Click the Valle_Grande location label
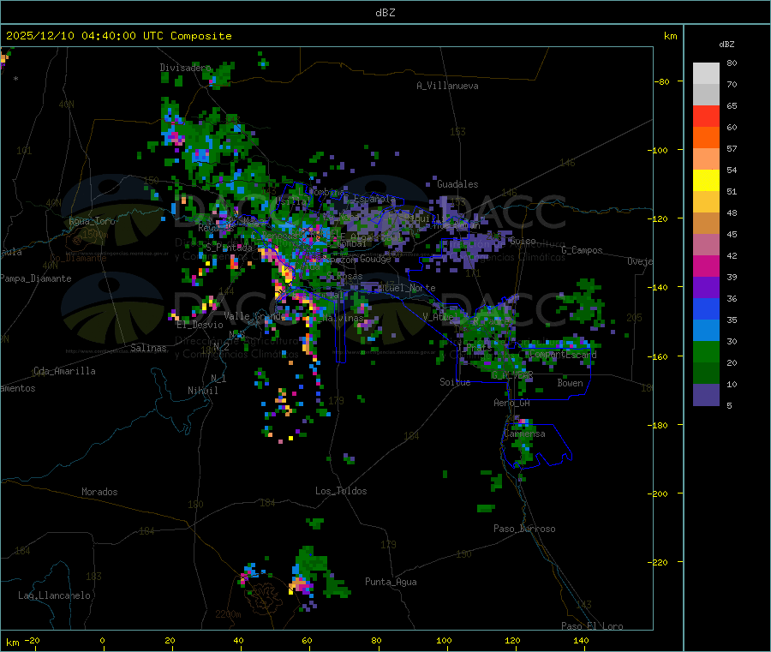The height and width of the screenshot is (652, 771). coord(254,316)
